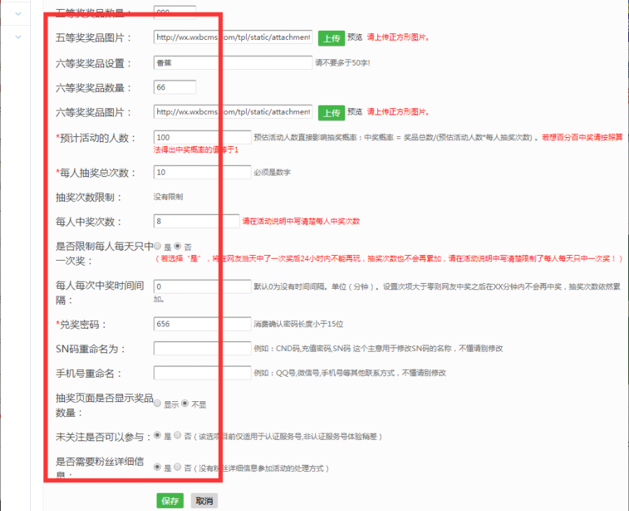Viewport: 629px width, 511px height.
Task: Click the 没有限制 text beside 抽奖次数限制
Action: point(168,196)
